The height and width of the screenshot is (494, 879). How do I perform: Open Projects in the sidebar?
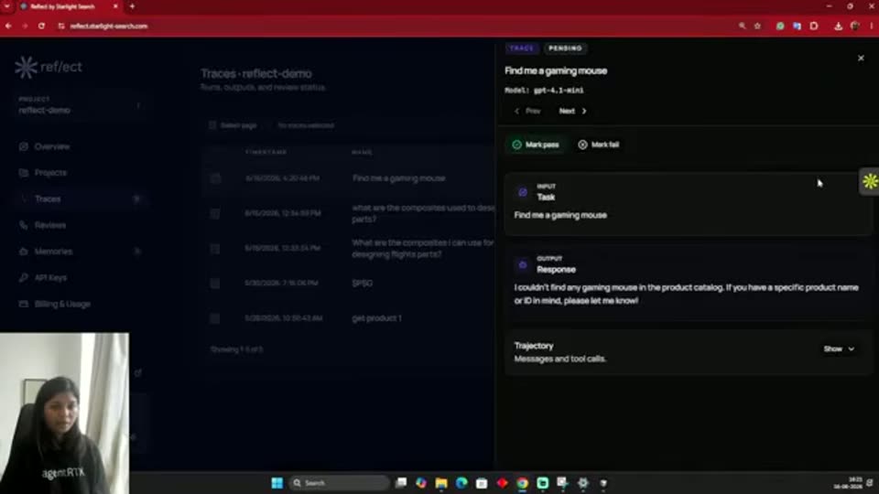pos(50,173)
